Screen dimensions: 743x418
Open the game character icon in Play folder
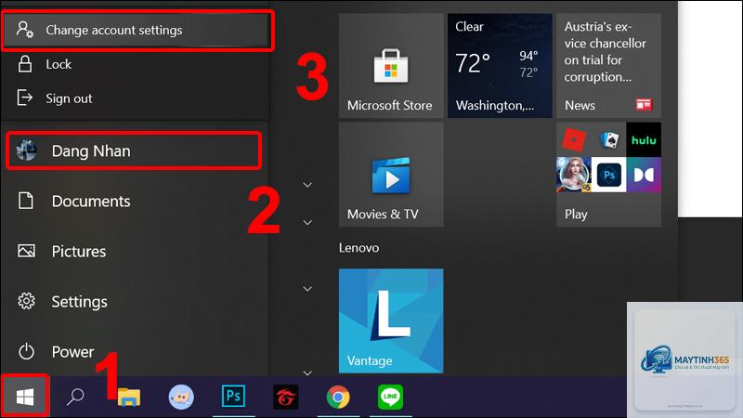(574, 175)
